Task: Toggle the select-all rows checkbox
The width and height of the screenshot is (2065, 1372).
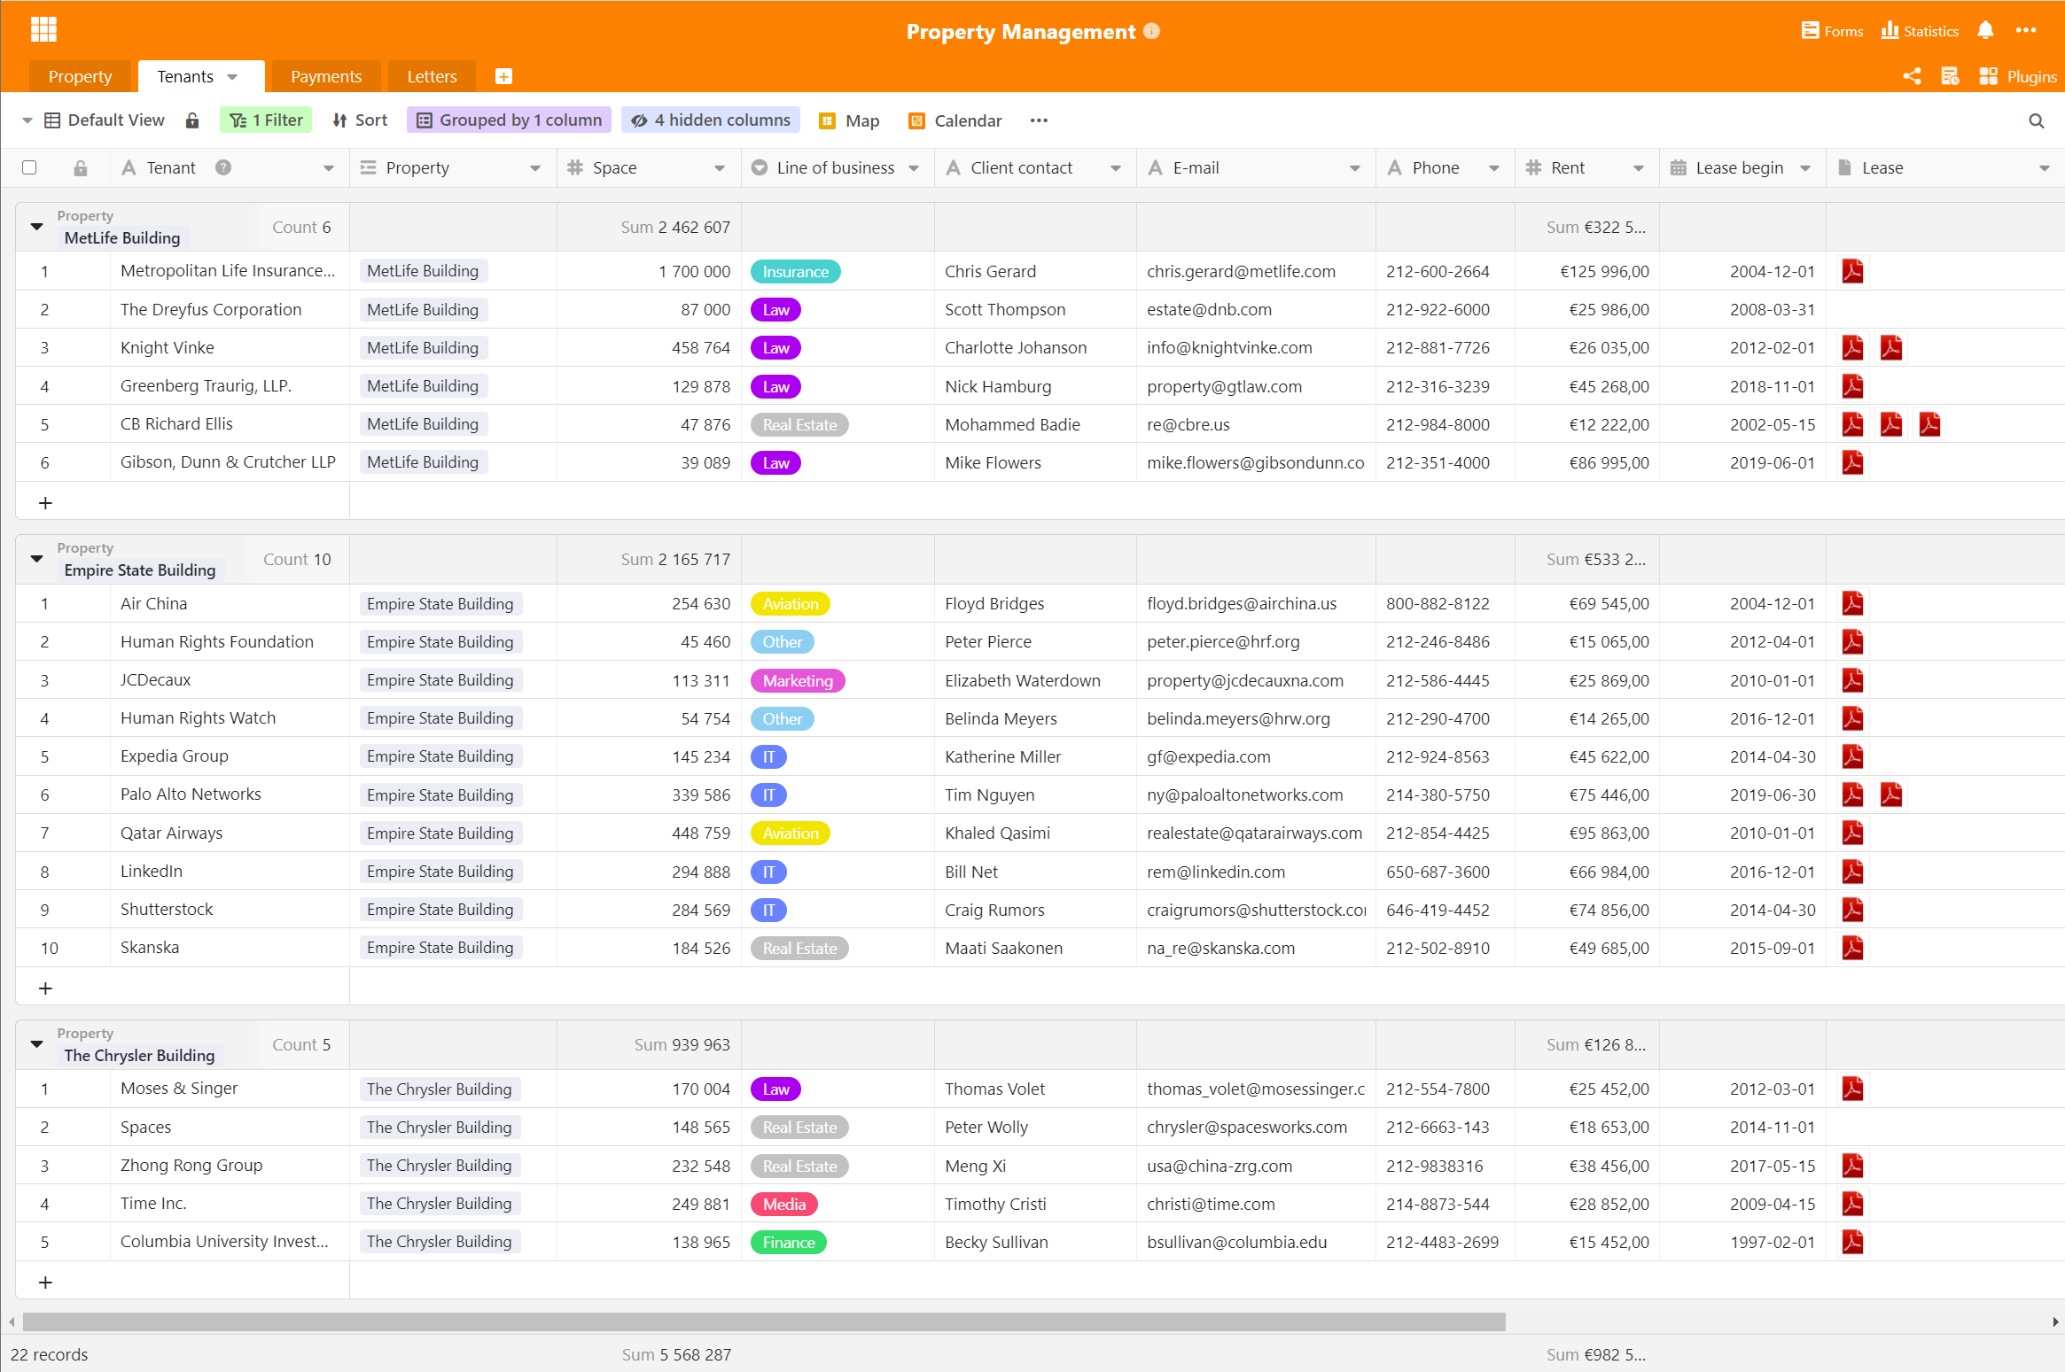Action: pos(29,167)
